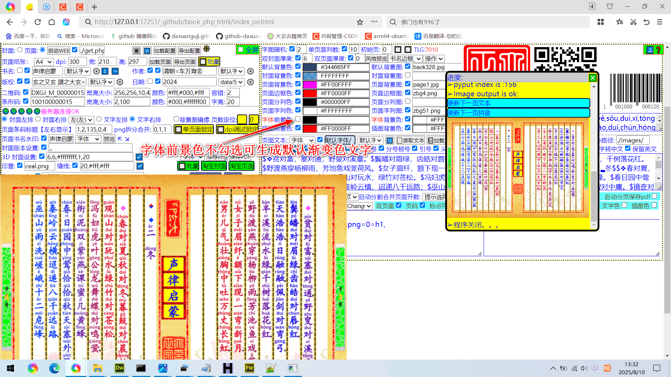Click the magenta 页面背景色 color swatch

[310, 84]
